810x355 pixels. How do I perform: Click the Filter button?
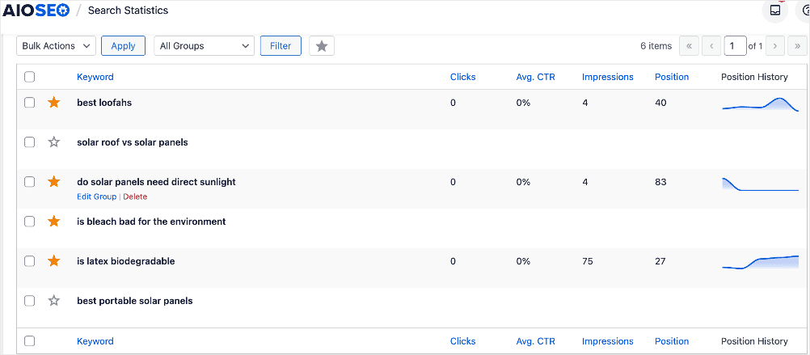point(281,46)
